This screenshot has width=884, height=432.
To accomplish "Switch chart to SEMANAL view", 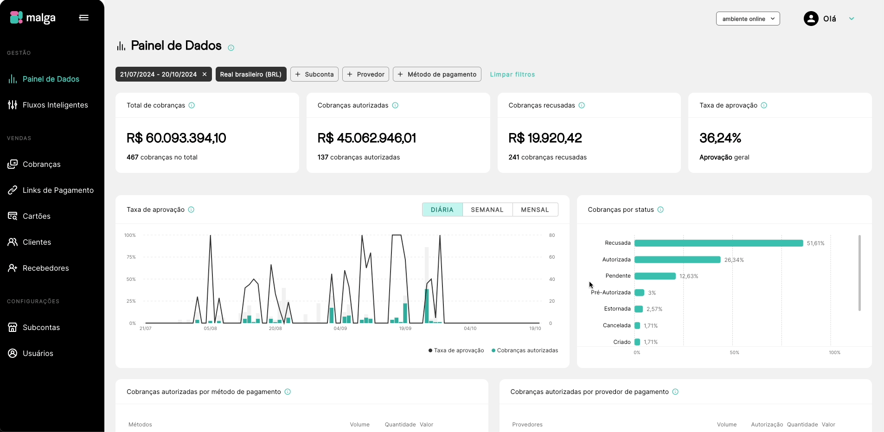I will 487,210.
